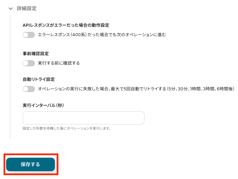Click the 実行する前に確認する label text
The image size is (238, 179).
pos(59,63)
